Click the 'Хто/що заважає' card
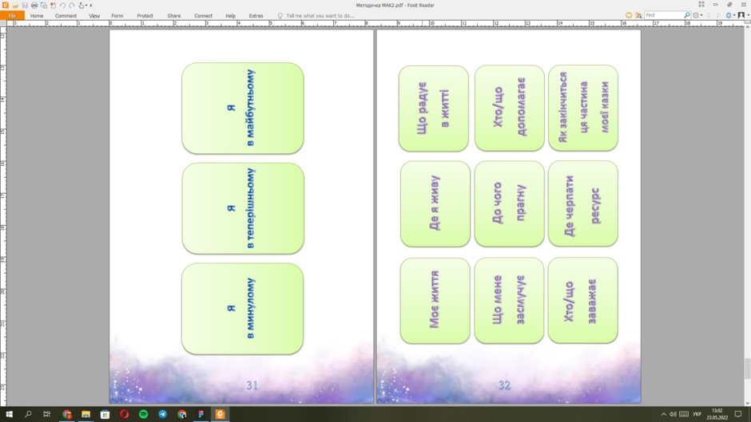751x422 pixels. tap(583, 301)
